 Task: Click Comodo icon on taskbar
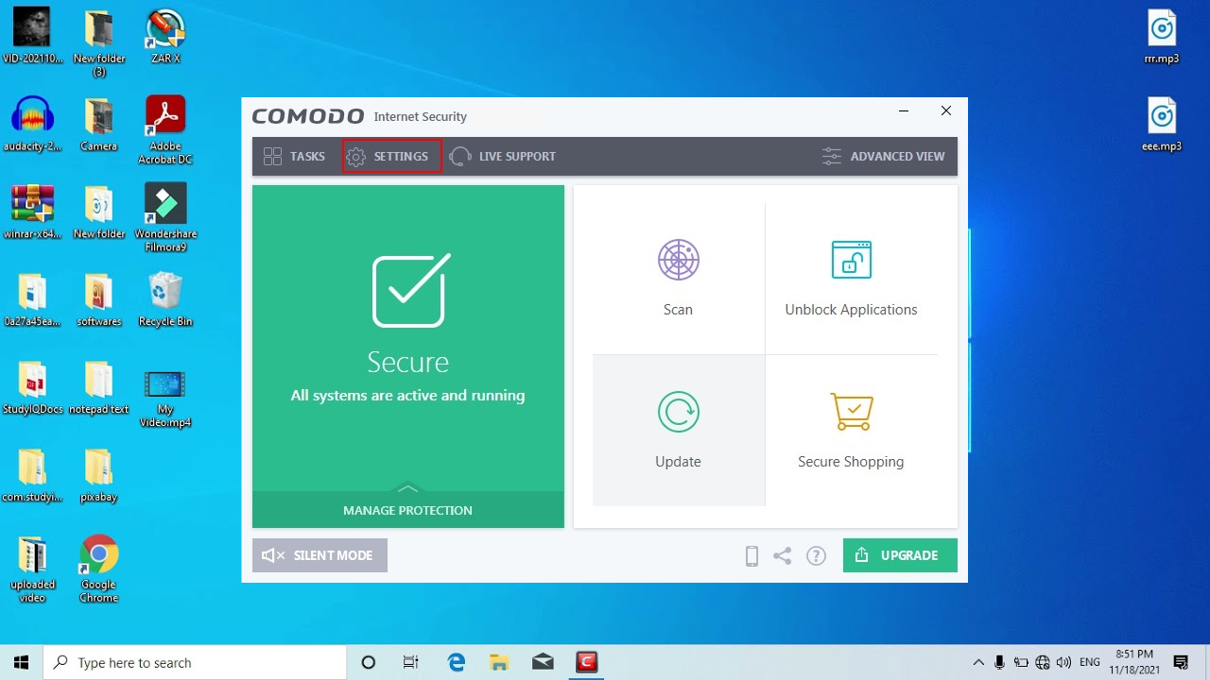tap(587, 662)
